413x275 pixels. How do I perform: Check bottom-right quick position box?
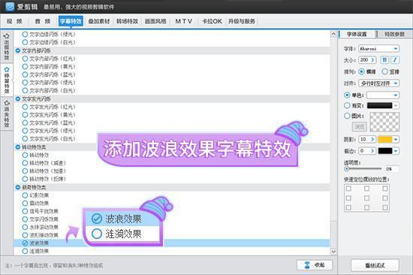coord(385,207)
